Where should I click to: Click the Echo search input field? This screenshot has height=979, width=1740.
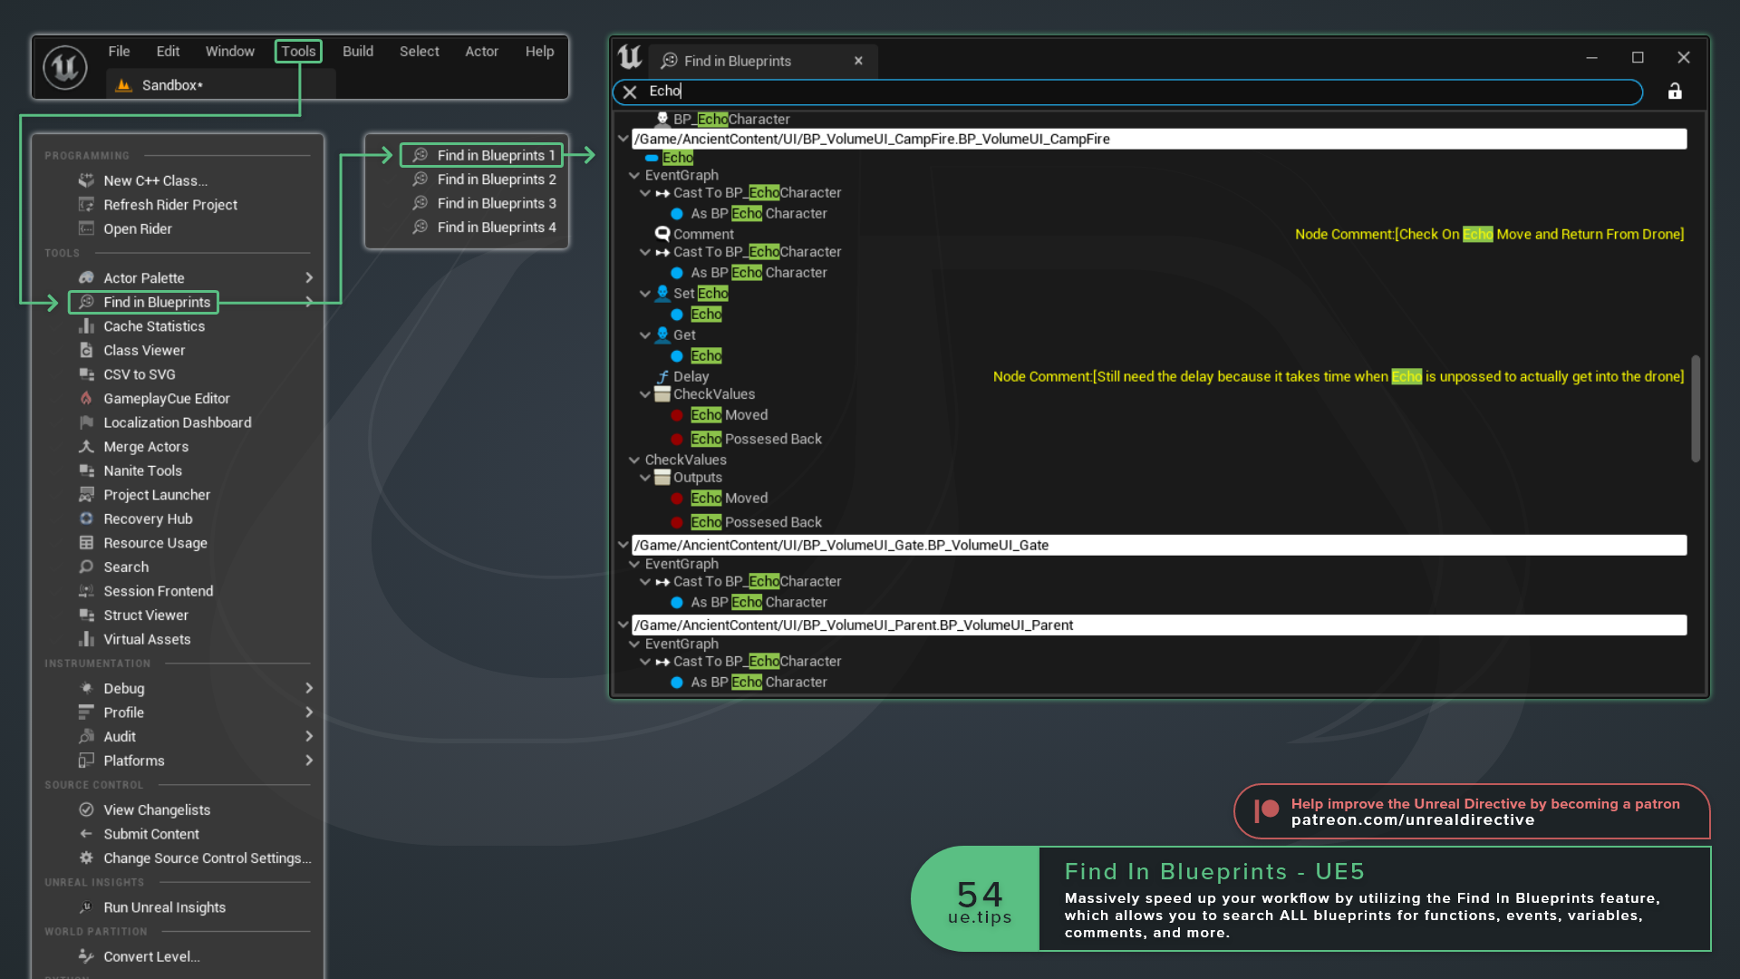(1133, 92)
